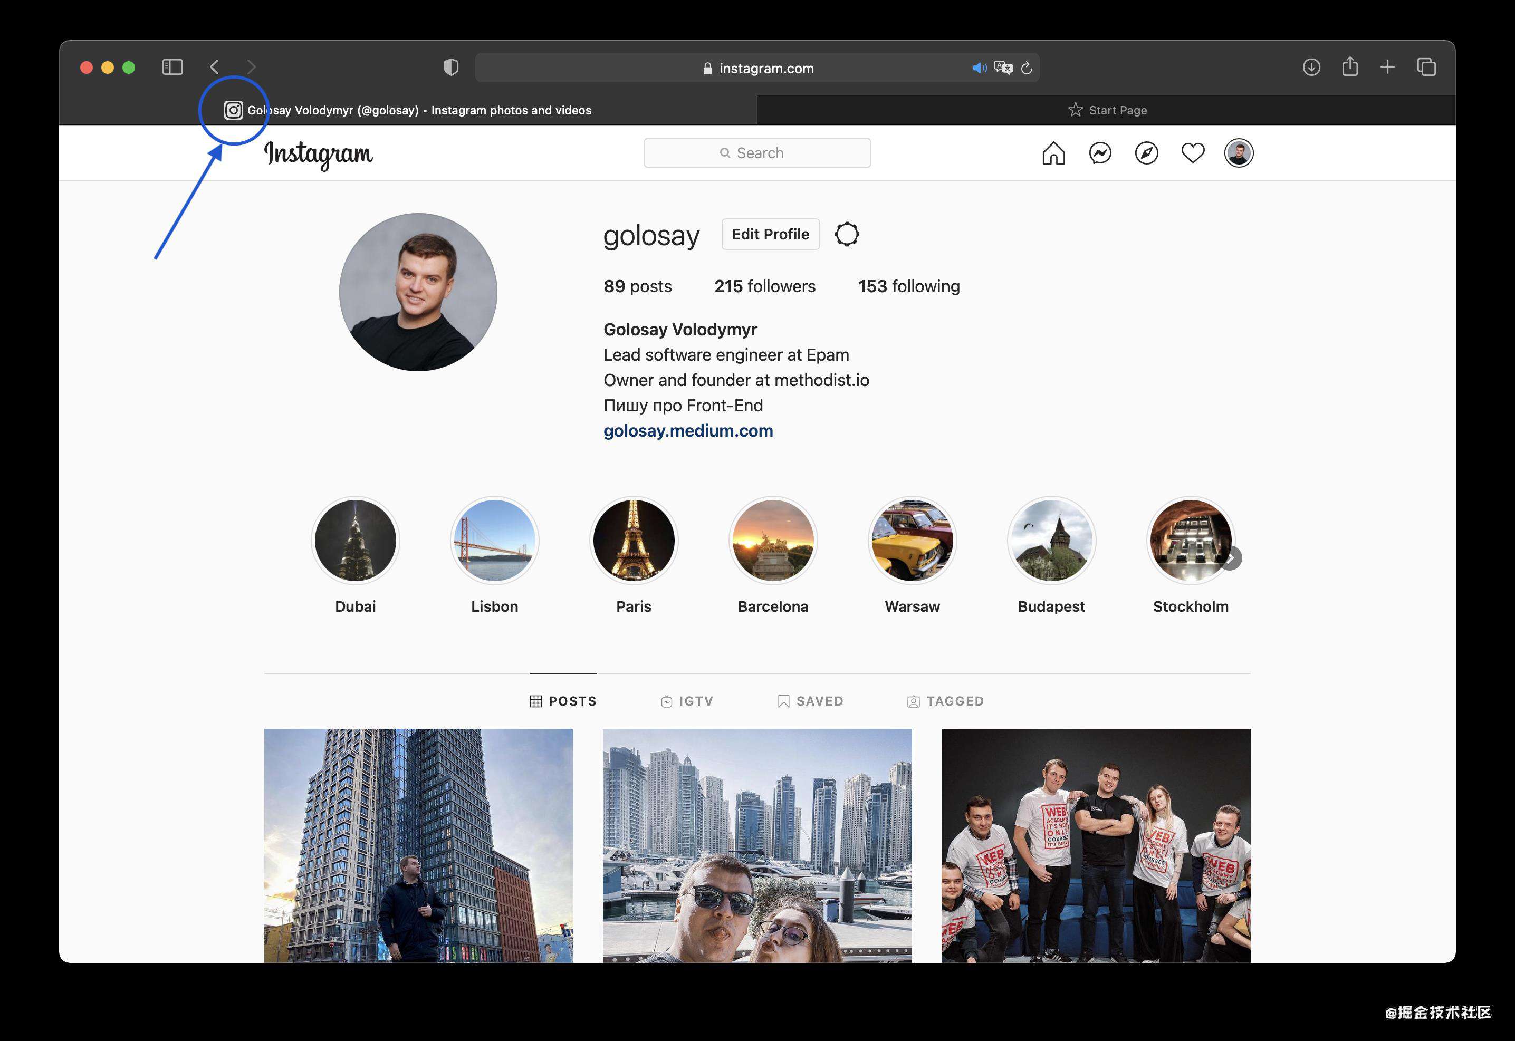View the 153 following list
This screenshot has height=1041, width=1515.
(x=909, y=286)
